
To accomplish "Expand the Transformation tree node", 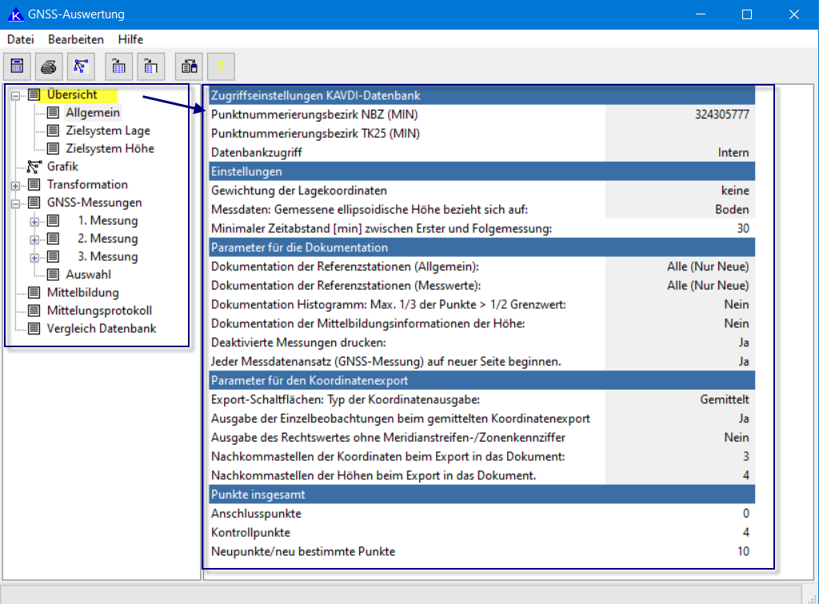I will (16, 186).
